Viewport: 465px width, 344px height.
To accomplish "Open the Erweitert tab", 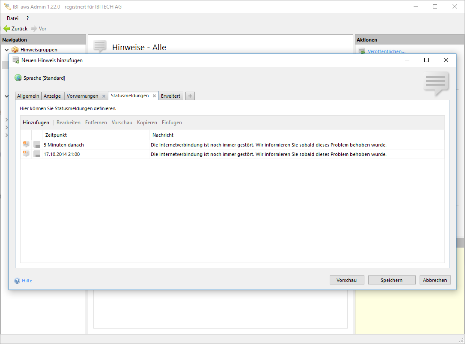I will point(170,96).
